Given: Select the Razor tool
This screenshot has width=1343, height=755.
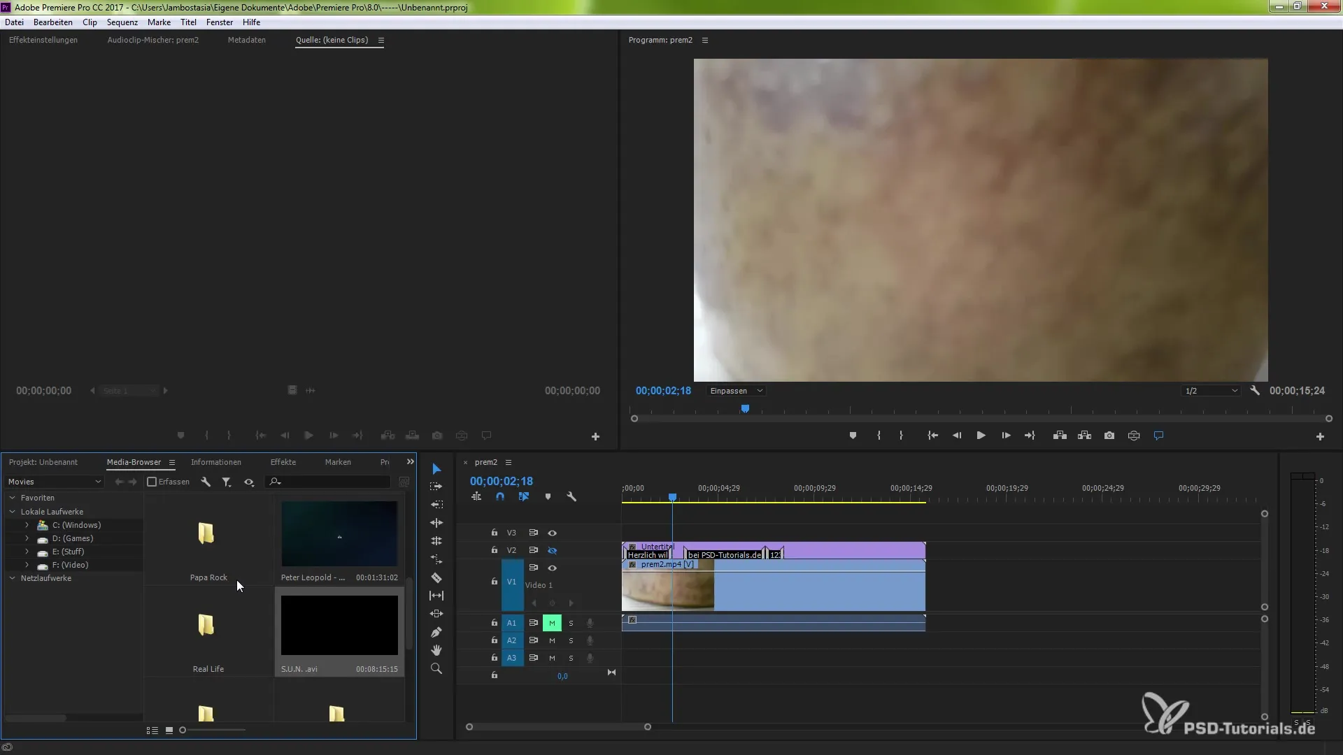Looking at the screenshot, I should (x=436, y=577).
